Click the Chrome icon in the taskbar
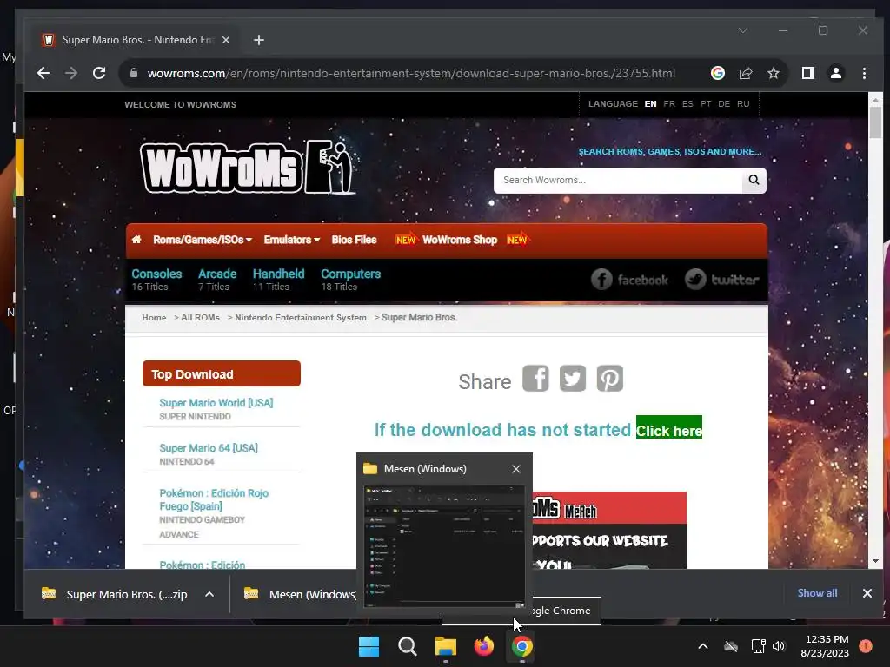The height and width of the screenshot is (667, 890). click(521, 646)
